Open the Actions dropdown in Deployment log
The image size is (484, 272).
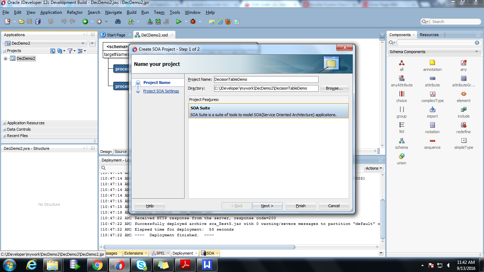point(373,168)
